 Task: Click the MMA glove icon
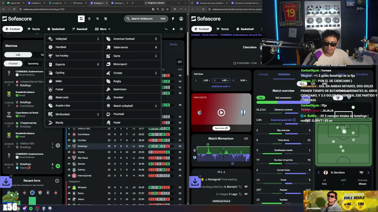point(50,81)
